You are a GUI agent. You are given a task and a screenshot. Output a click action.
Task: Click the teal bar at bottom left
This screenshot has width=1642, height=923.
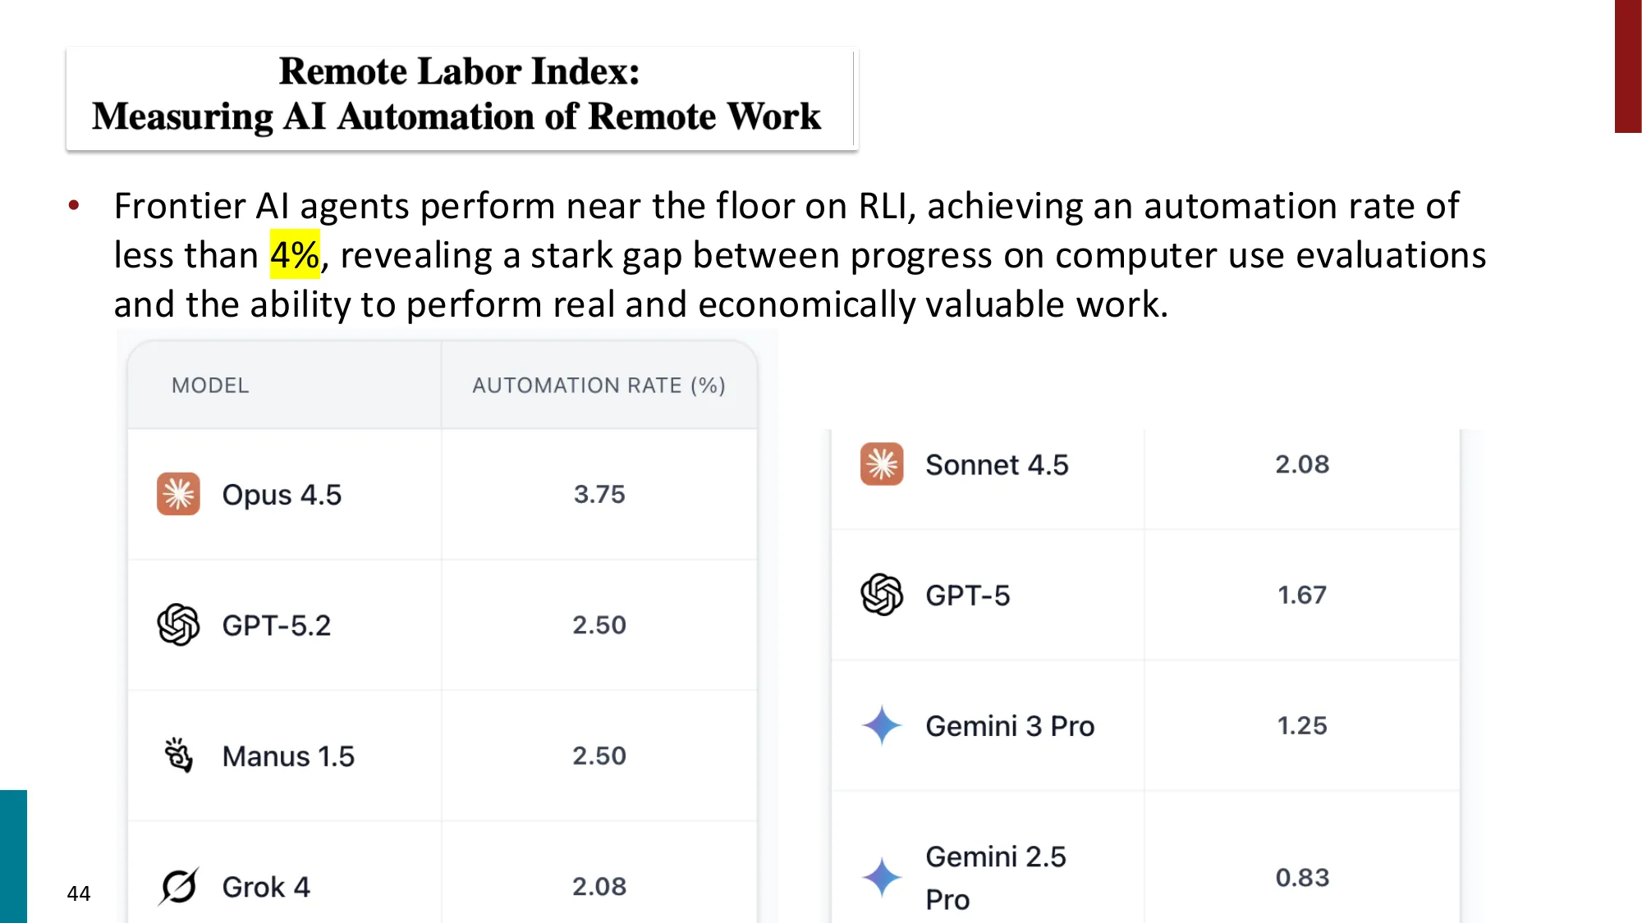pyautogui.click(x=13, y=856)
